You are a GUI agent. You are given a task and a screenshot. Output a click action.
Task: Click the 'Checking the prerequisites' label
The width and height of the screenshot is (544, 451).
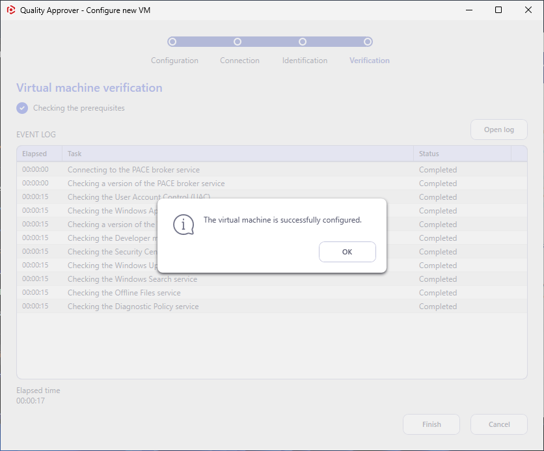coord(79,108)
